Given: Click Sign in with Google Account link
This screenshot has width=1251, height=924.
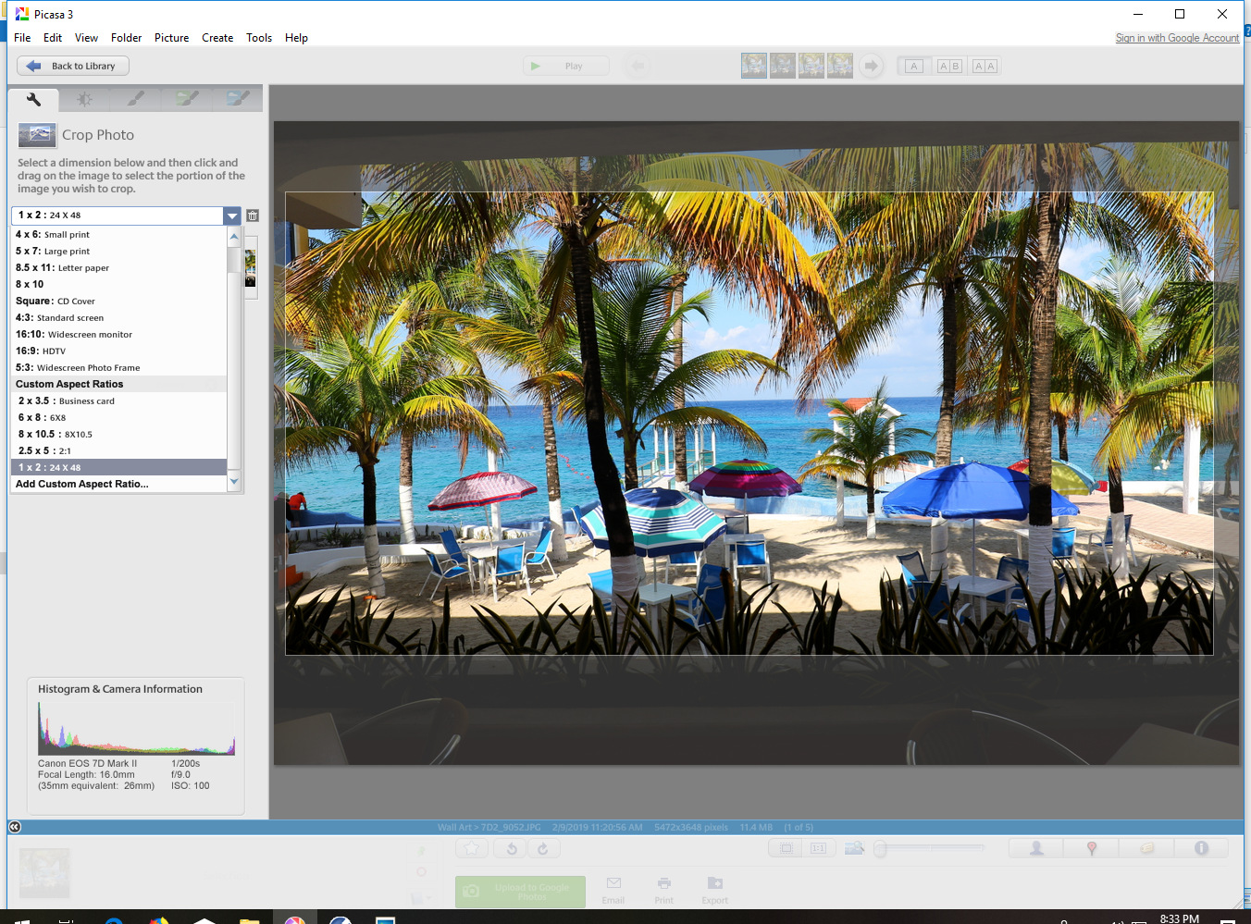Looking at the screenshot, I should tap(1177, 38).
